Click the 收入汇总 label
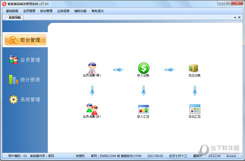 pos(143,117)
